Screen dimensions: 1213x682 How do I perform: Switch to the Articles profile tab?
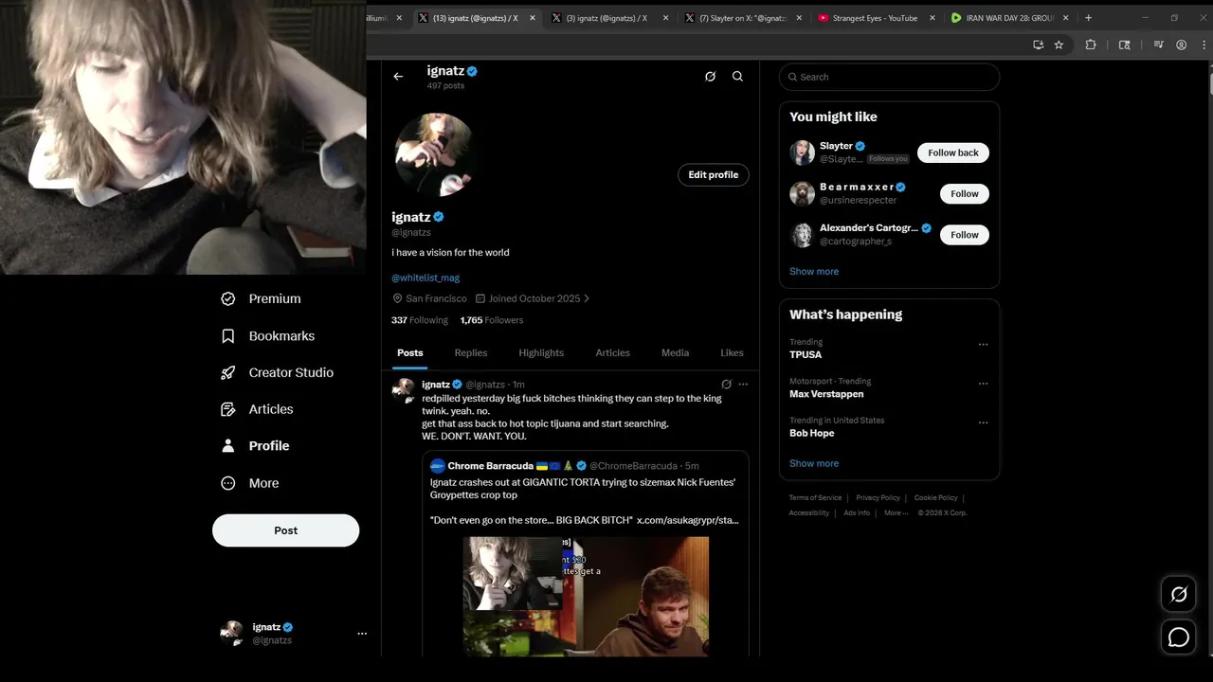pos(612,352)
